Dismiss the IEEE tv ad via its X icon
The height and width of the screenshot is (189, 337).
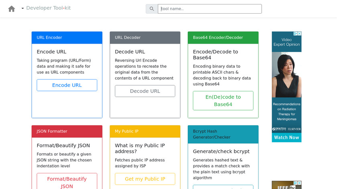tap(299, 183)
